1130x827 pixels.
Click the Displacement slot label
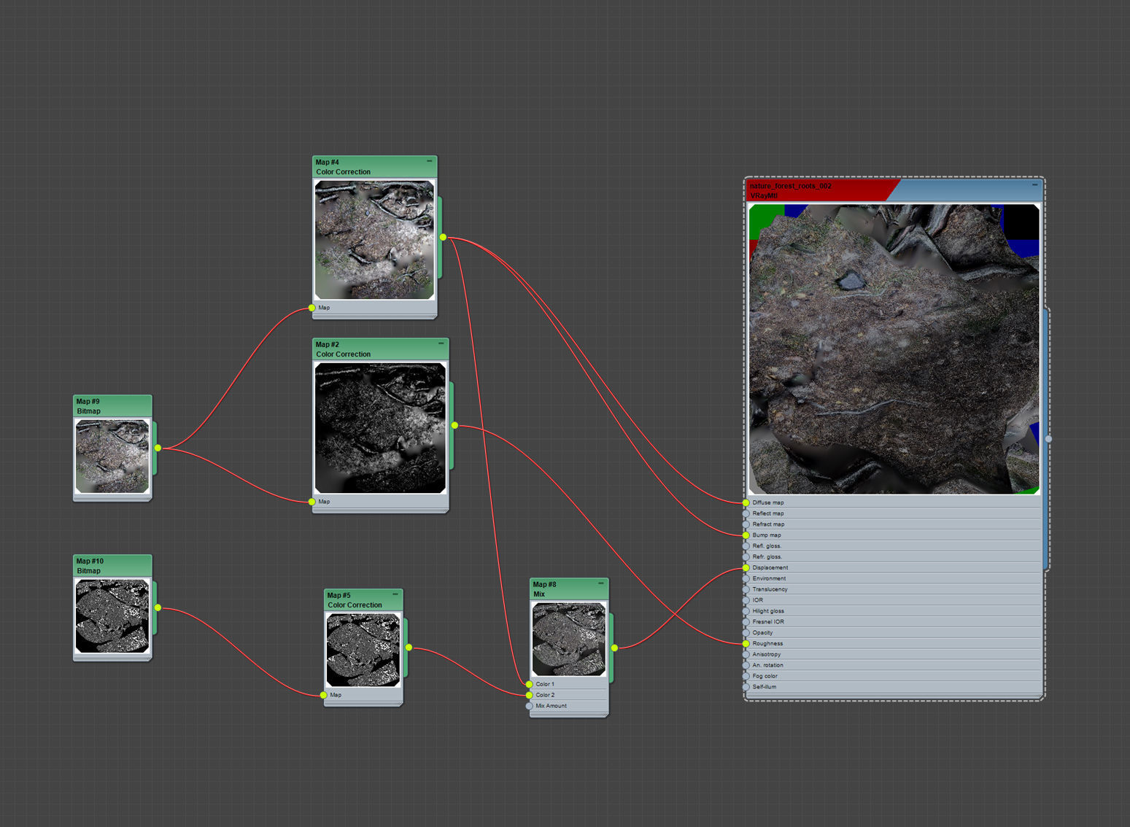coord(770,567)
